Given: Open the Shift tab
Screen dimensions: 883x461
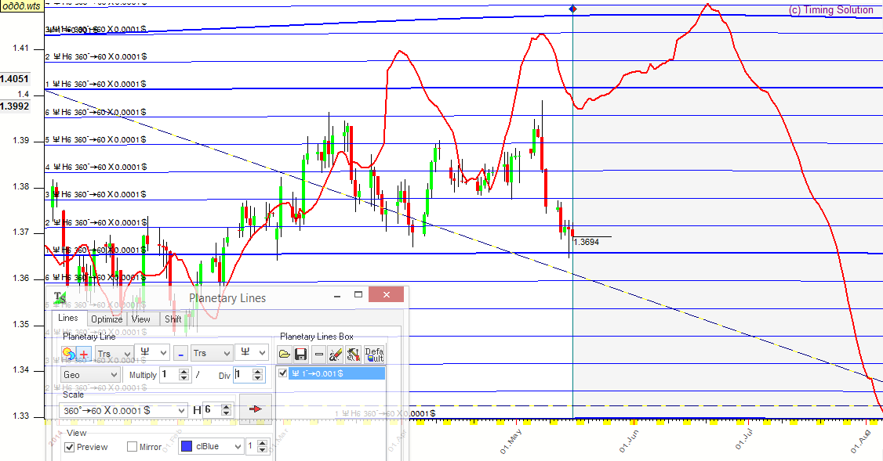Looking at the screenshot, I should click(173, 319).
